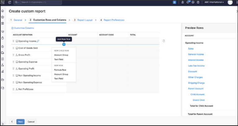The width and height of the screenshot is (238, 126).
Task: Click the blue plus Add New Row icon
Action: coord(64,44)
